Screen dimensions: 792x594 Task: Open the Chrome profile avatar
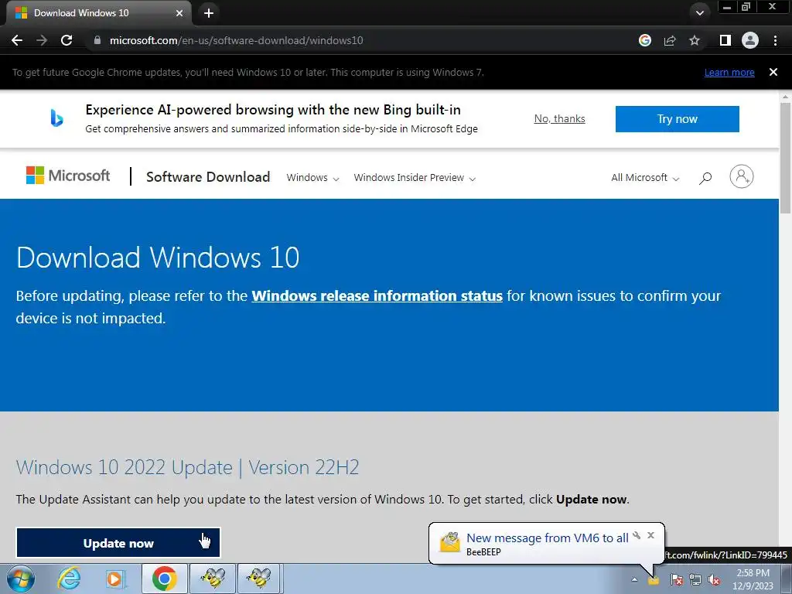[x=750, y=40]
